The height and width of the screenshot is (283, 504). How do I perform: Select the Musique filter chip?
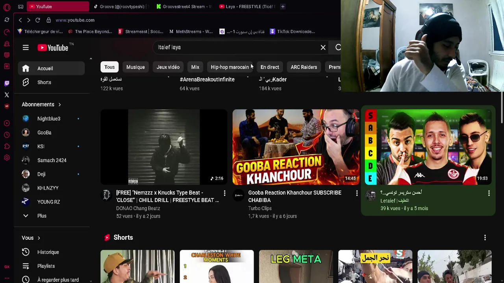click(x=135, y=67)
